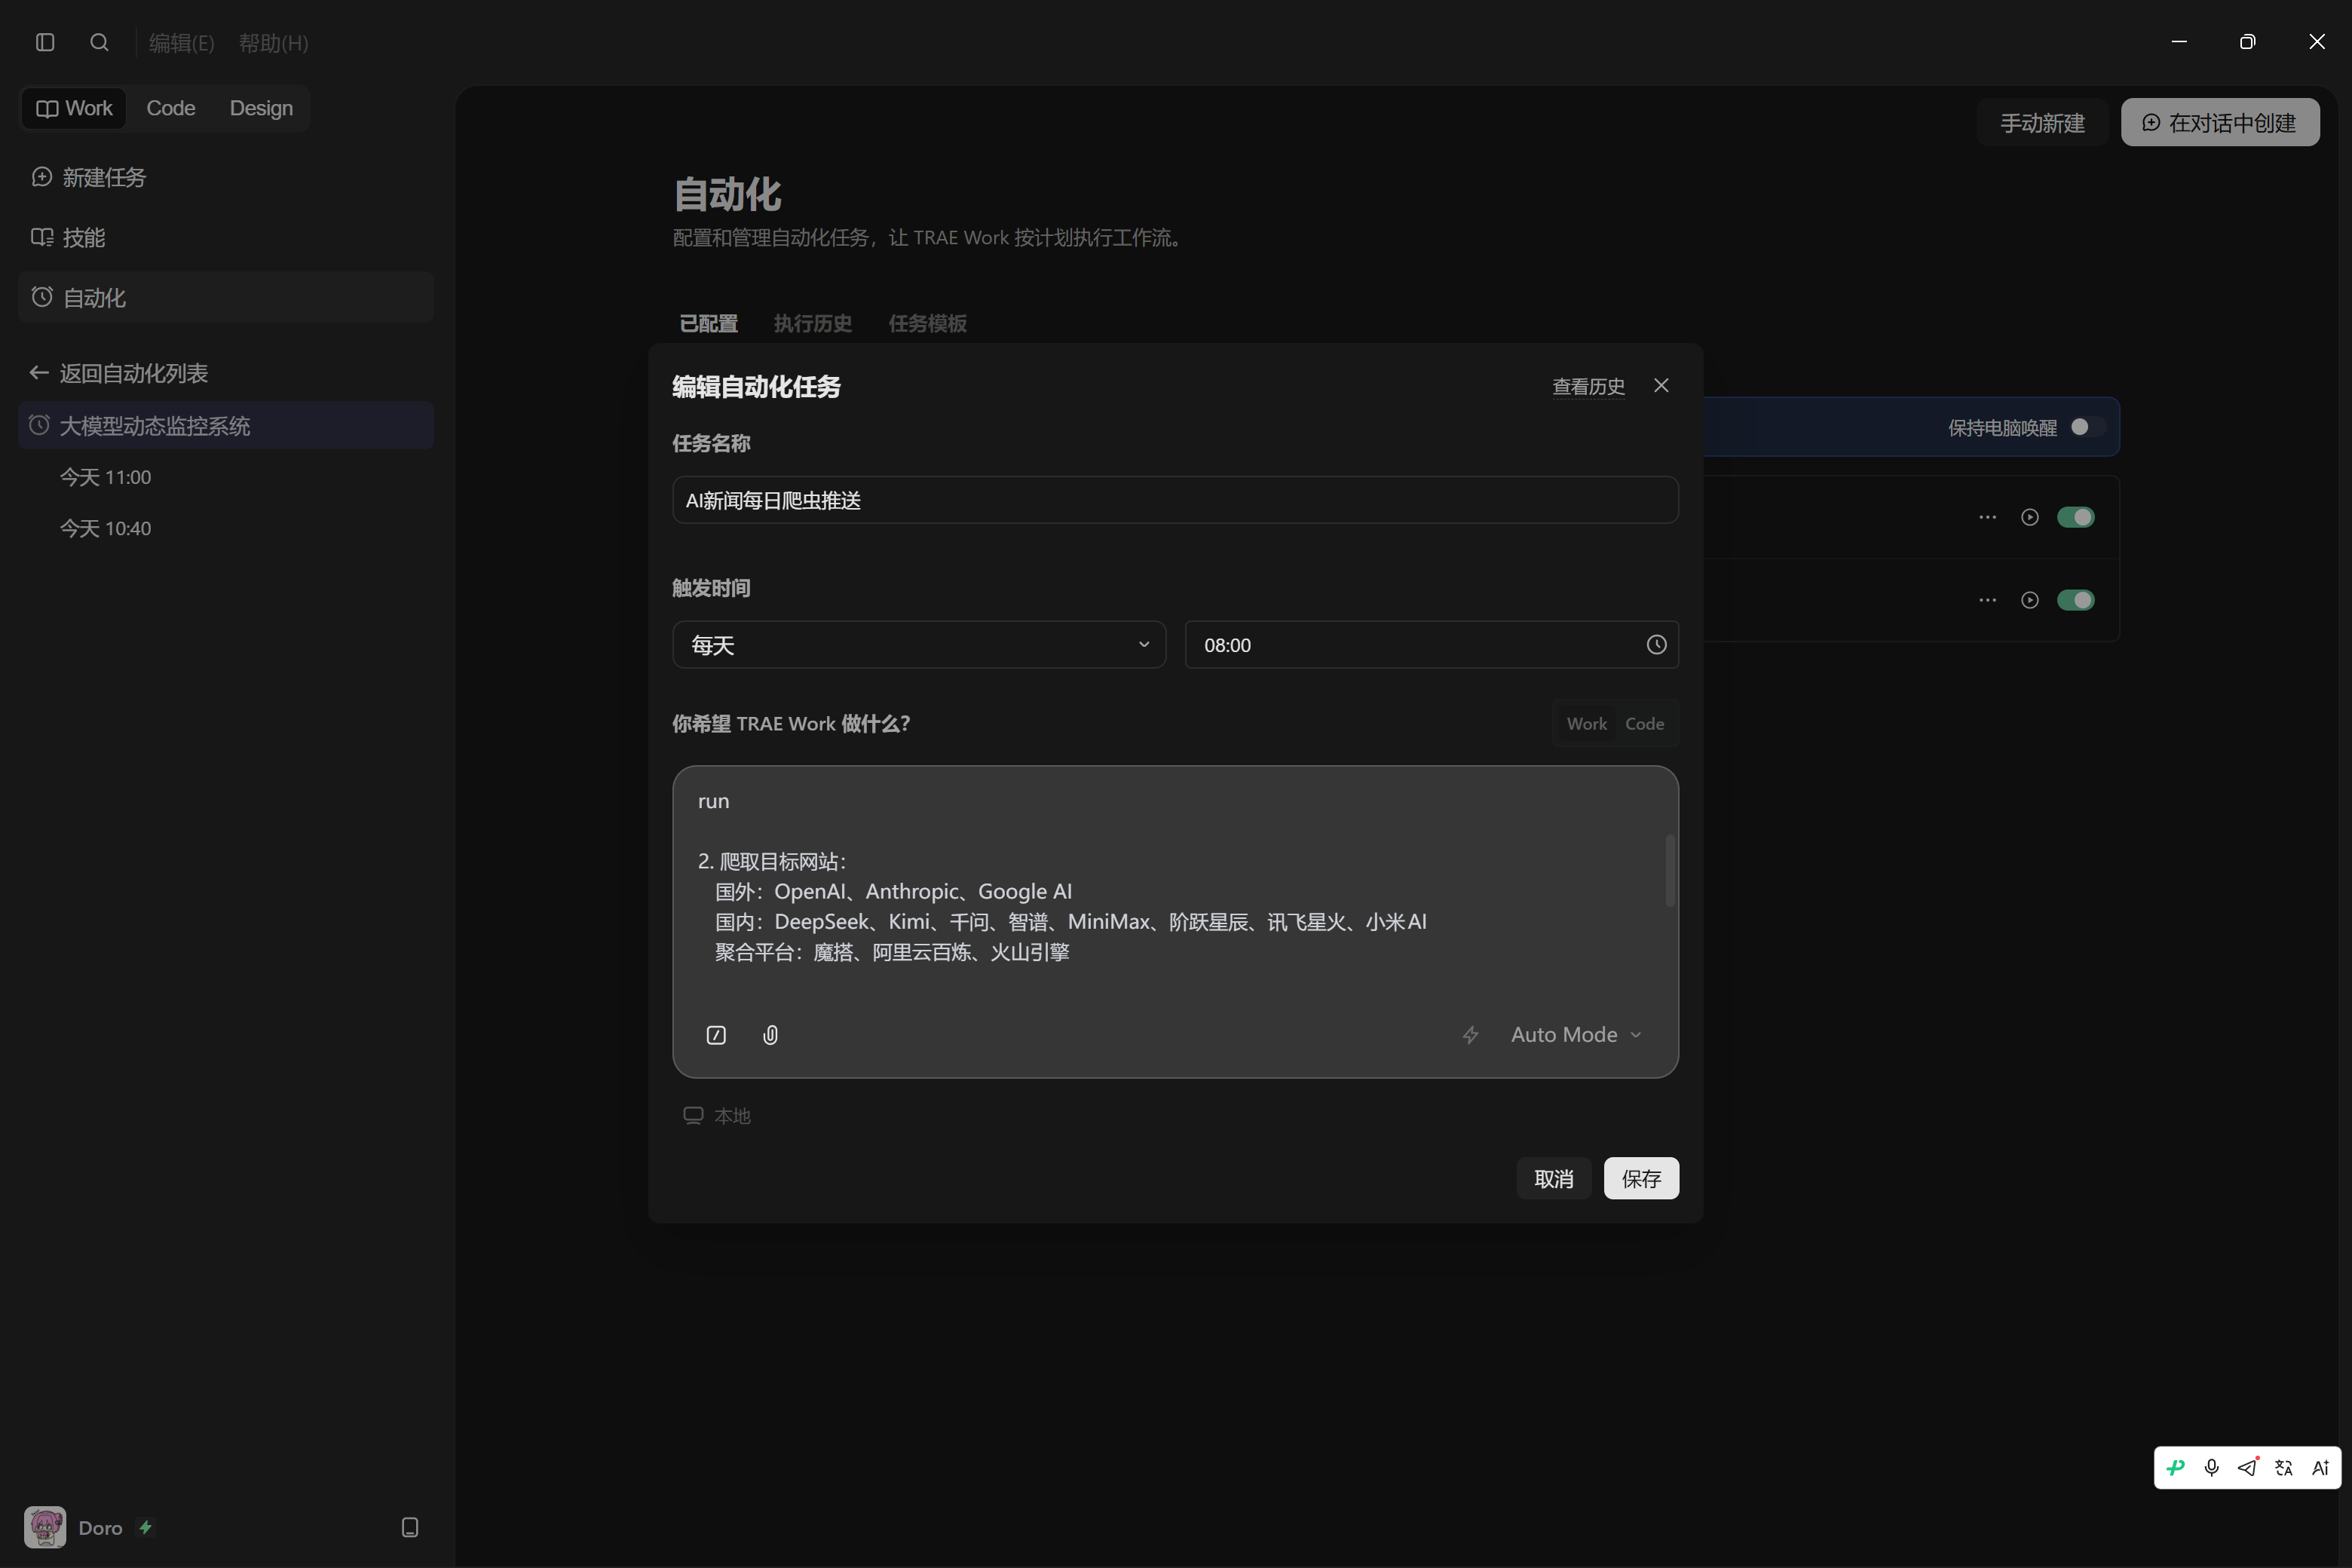Screen dimensions: 2352x1568
Task: Disable the second automation task switch
Action: click(x=2076, y=600)
